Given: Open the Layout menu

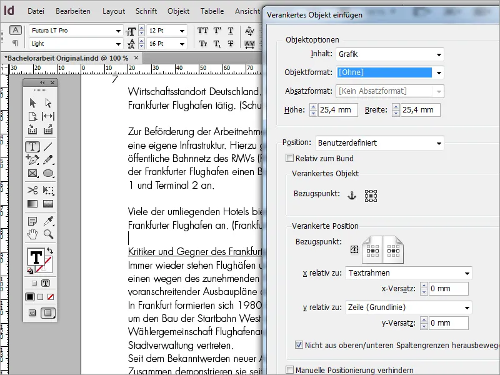Looking at the screenshot, I should (114, 11).
